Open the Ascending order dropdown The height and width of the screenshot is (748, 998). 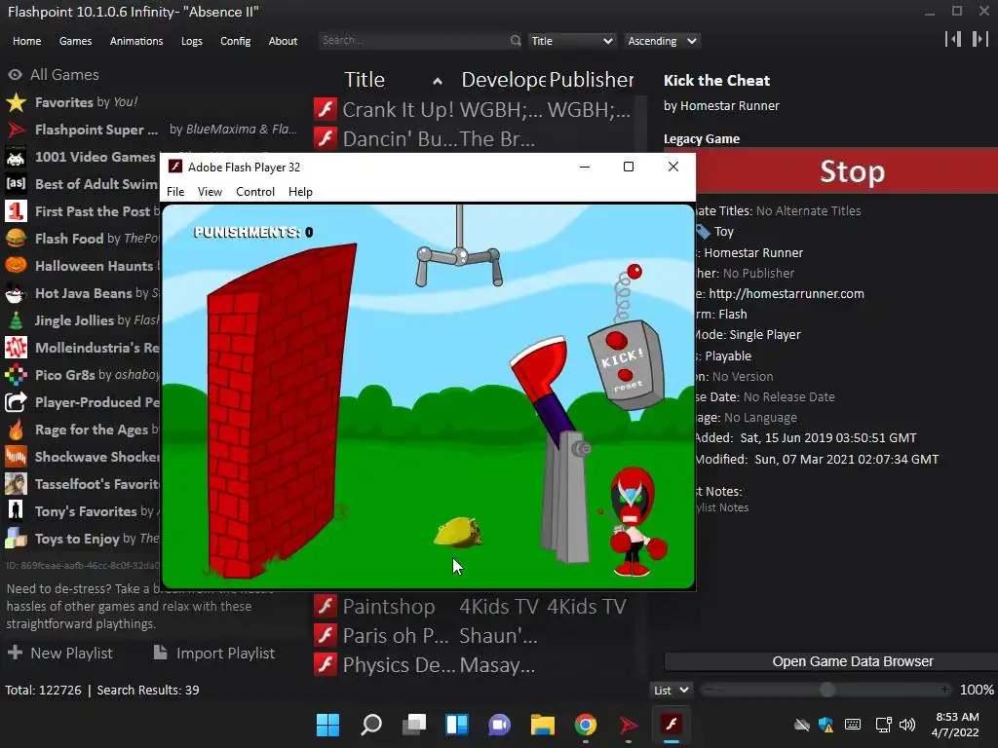click(662, 41)
